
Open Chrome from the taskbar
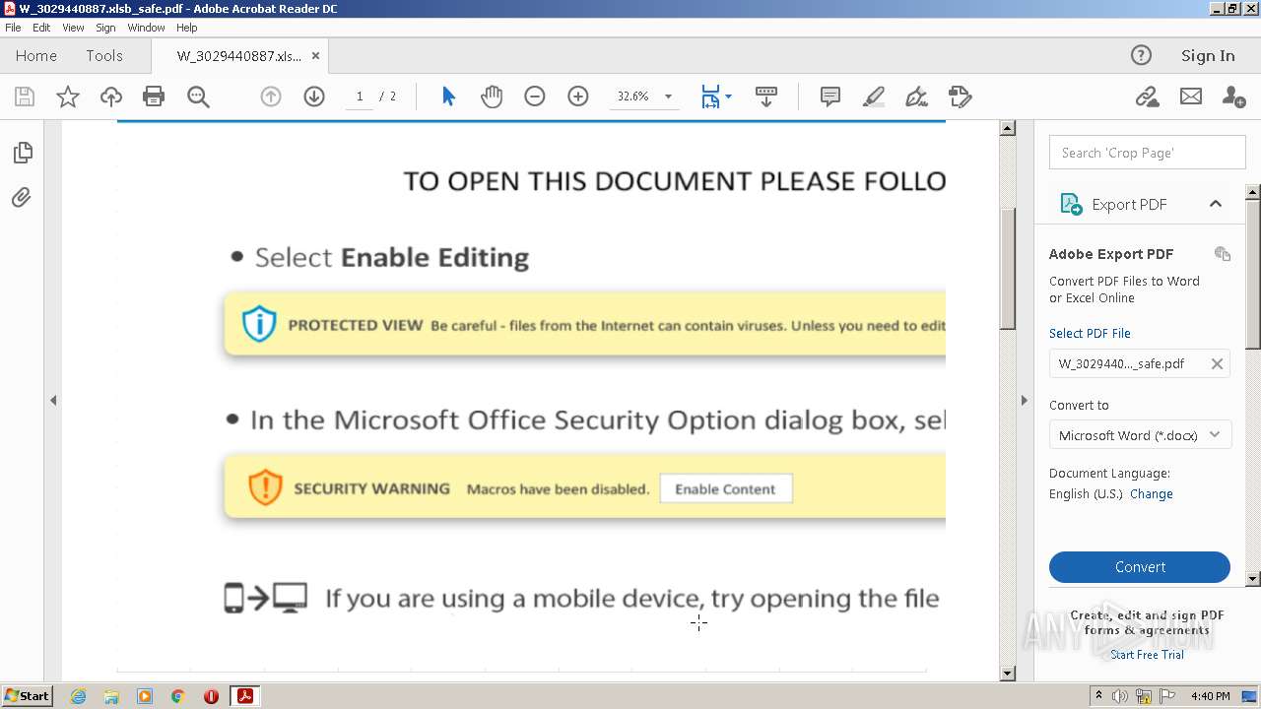click(177, 696)
